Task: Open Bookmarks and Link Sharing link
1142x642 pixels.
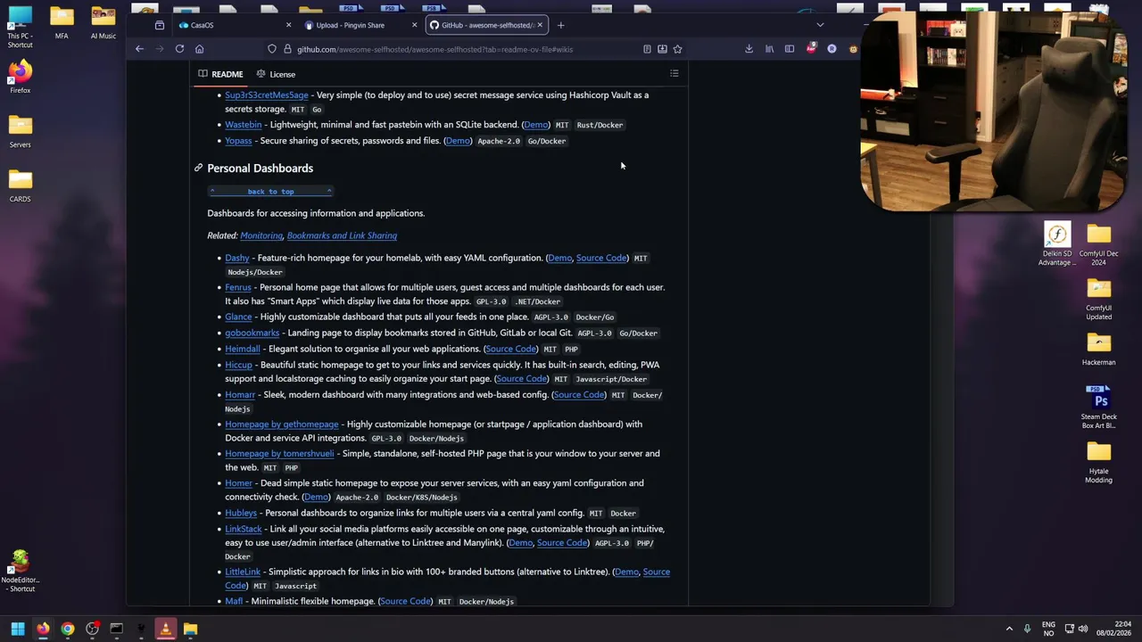Action: tap(342, 235)
